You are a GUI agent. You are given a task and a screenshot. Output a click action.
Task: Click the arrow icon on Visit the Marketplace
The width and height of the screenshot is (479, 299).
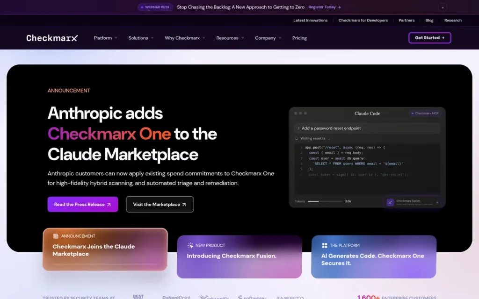click(184, 205)
